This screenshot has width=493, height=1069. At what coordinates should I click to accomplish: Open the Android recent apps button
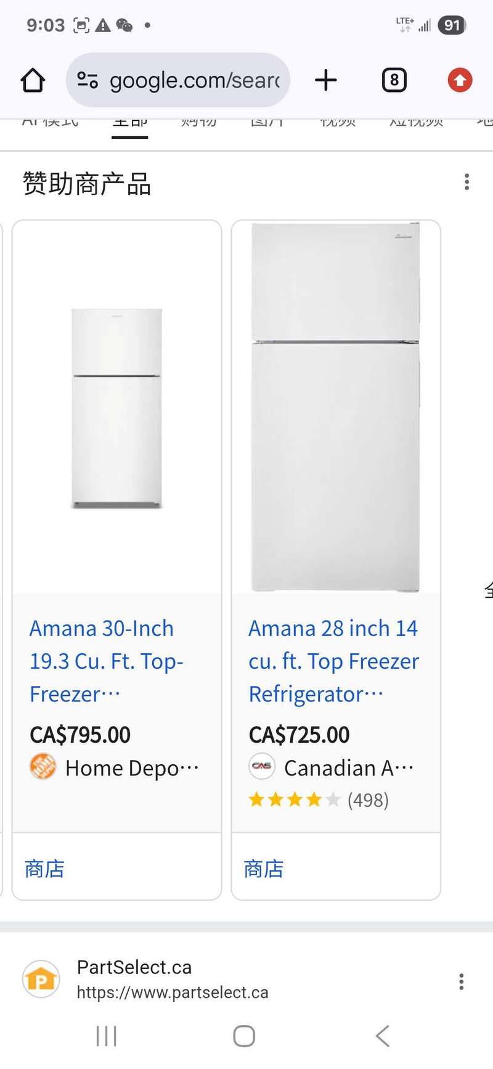(107, 1036)
